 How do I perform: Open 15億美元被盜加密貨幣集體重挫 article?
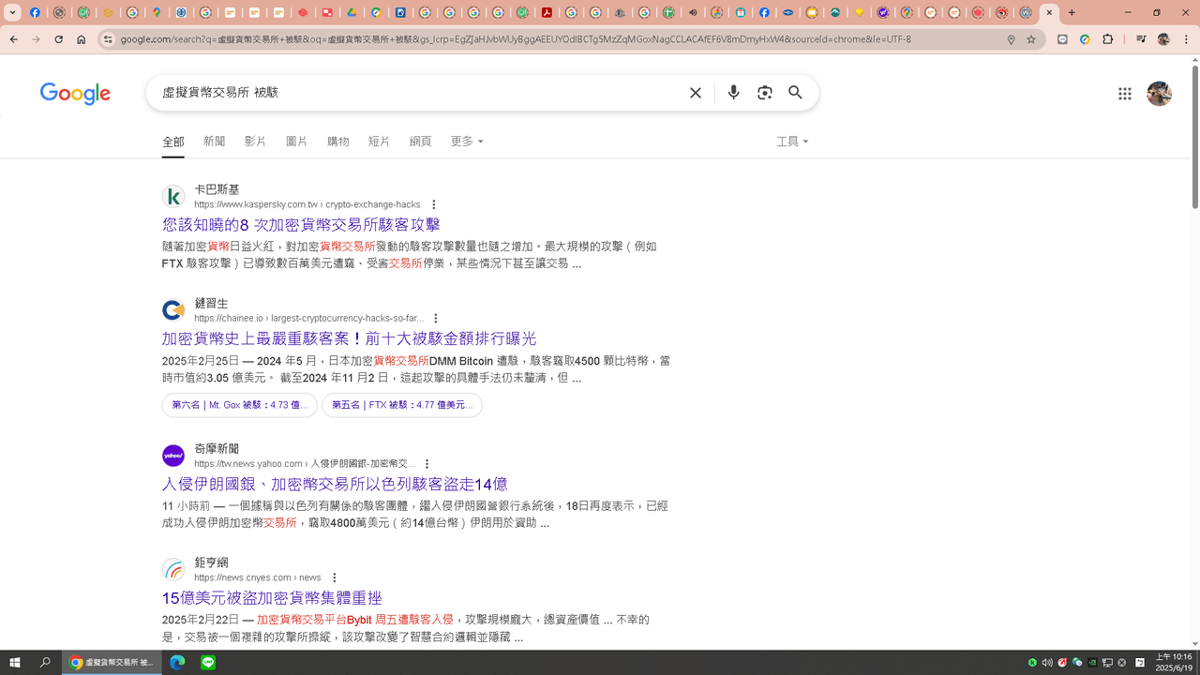272,598
